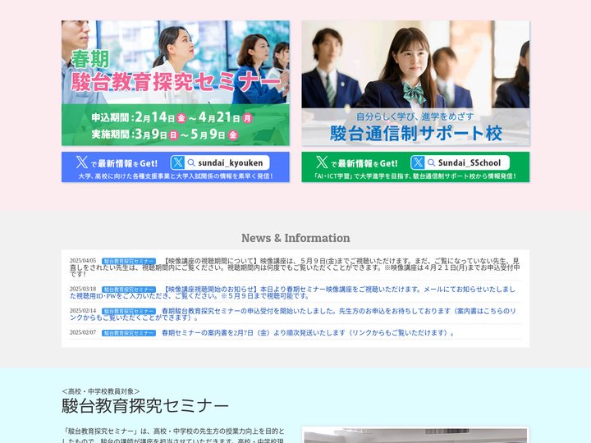Click the search icon beside sundai_kyouken

pyautogui.click(x=191, y=162)
